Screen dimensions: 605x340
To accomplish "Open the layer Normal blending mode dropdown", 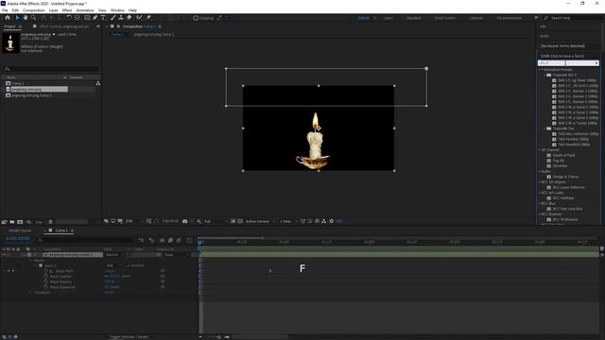I will 114,255.
